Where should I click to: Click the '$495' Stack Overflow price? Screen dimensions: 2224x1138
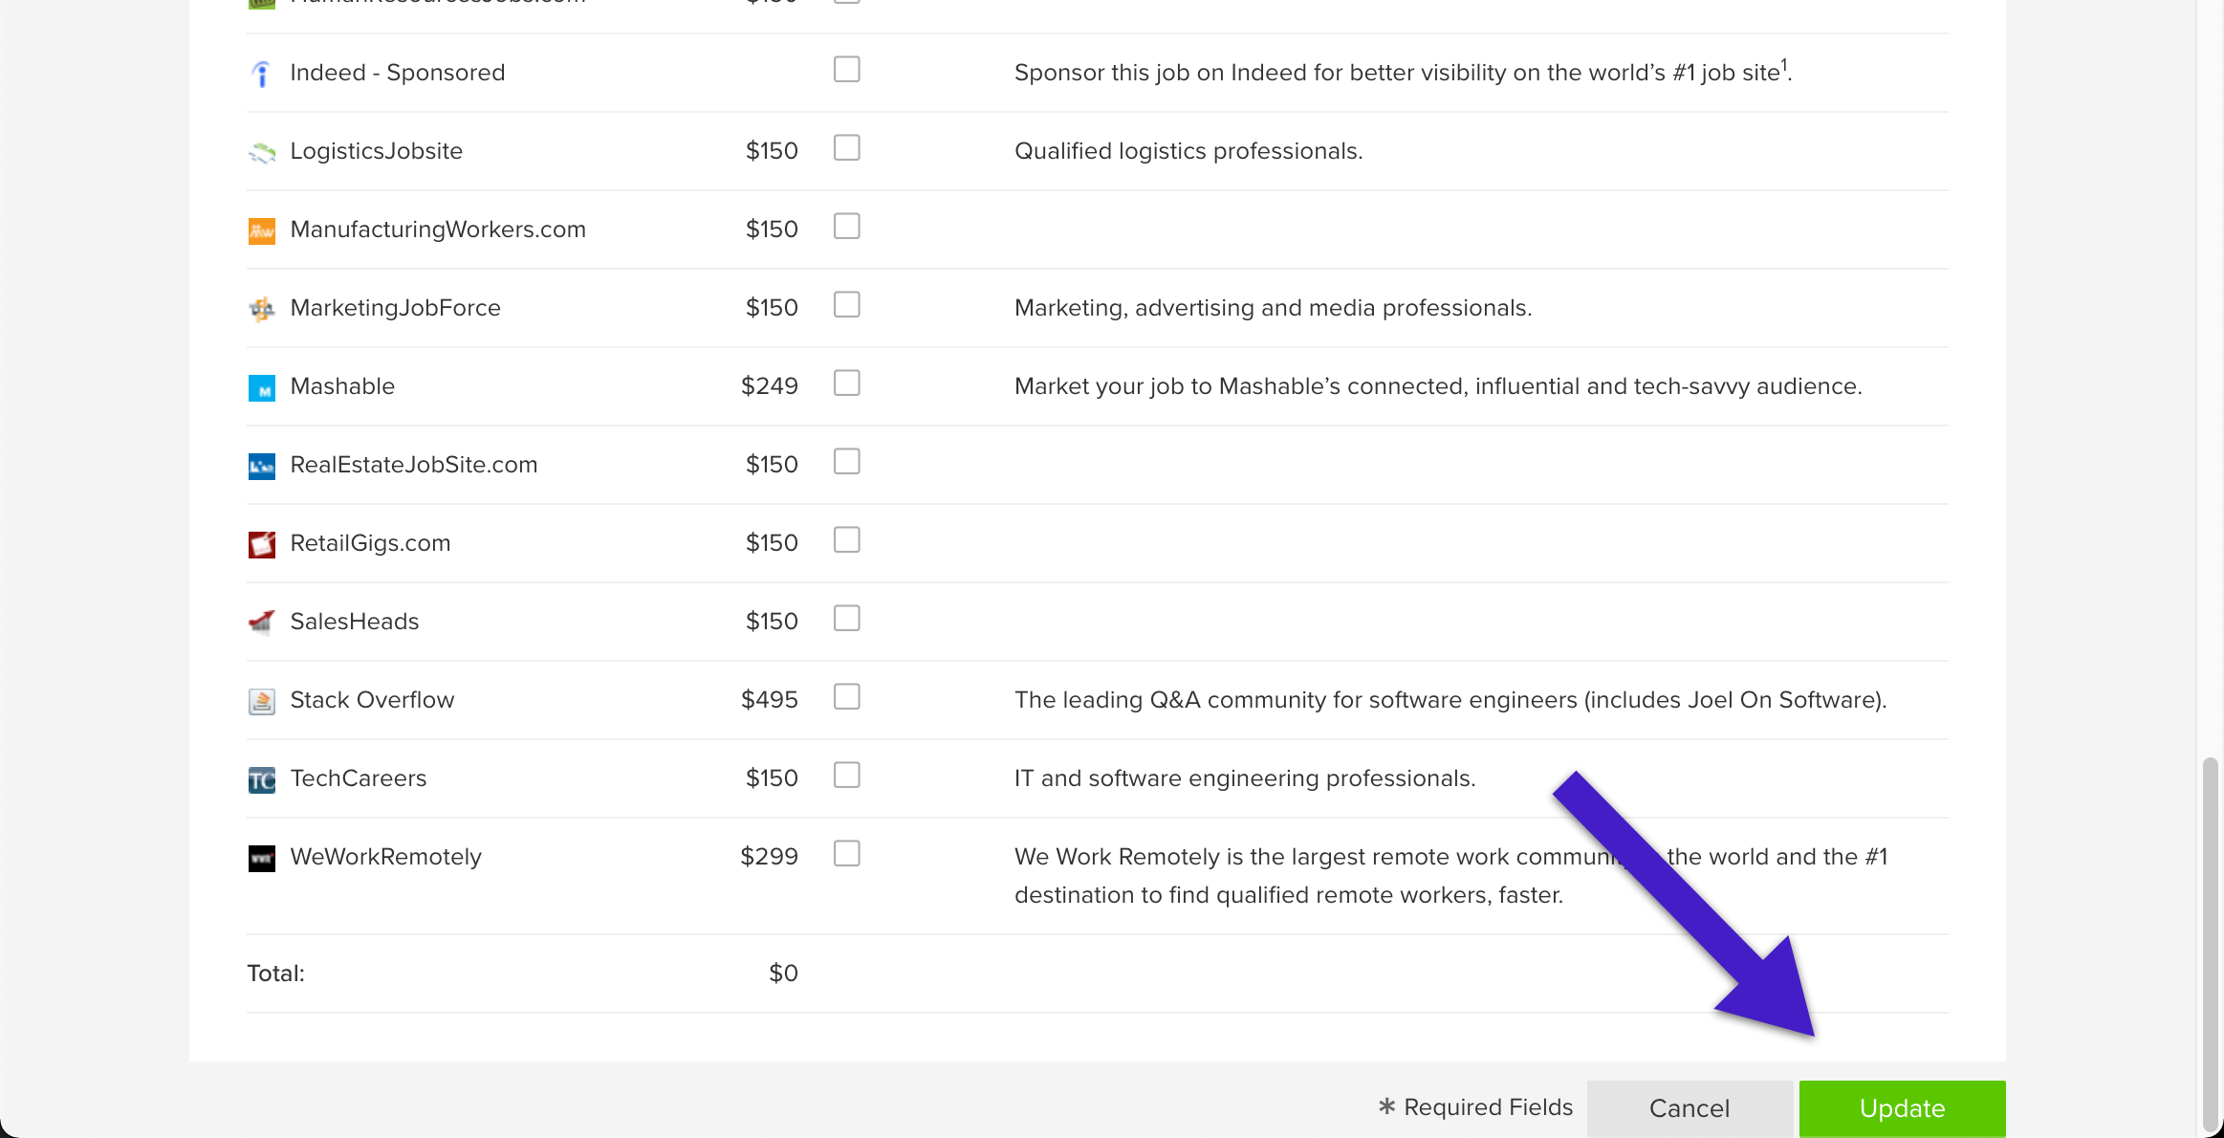pyautogui.click(x=769, y=700)
